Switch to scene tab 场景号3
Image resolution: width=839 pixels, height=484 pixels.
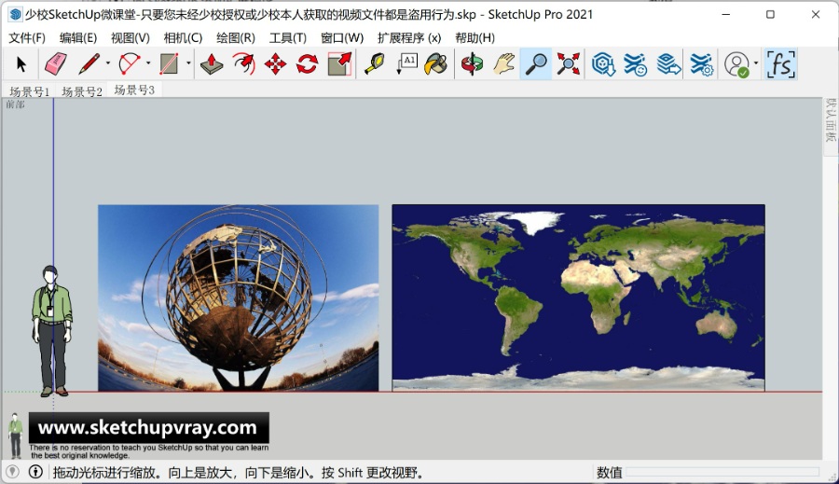[x=134, y=90]
